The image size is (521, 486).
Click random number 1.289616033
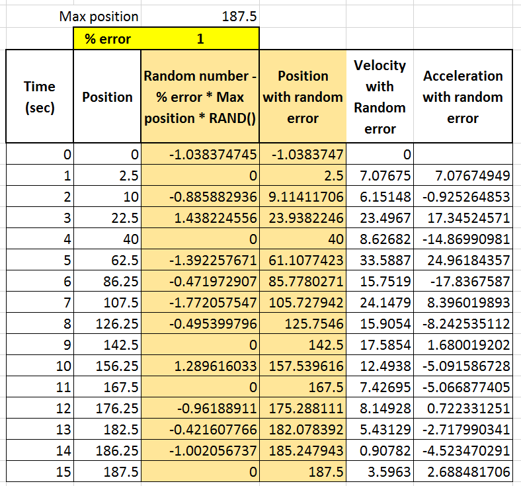point(200,366)
